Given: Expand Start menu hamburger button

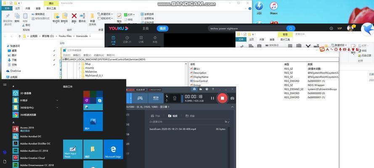Looking at the screenshot, I should tap(5, 84).
